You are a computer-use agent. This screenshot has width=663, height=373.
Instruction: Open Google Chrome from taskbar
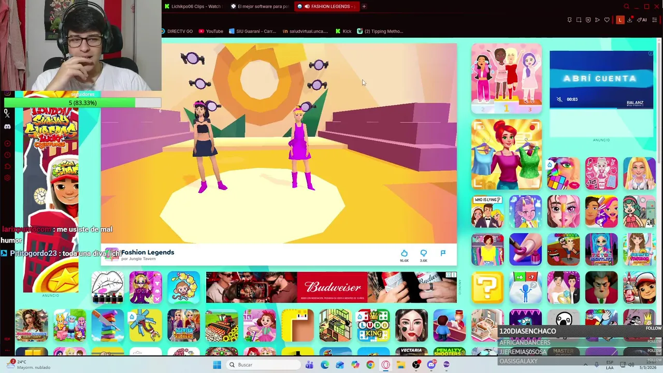pyautogui.click(x=370, y=365)
